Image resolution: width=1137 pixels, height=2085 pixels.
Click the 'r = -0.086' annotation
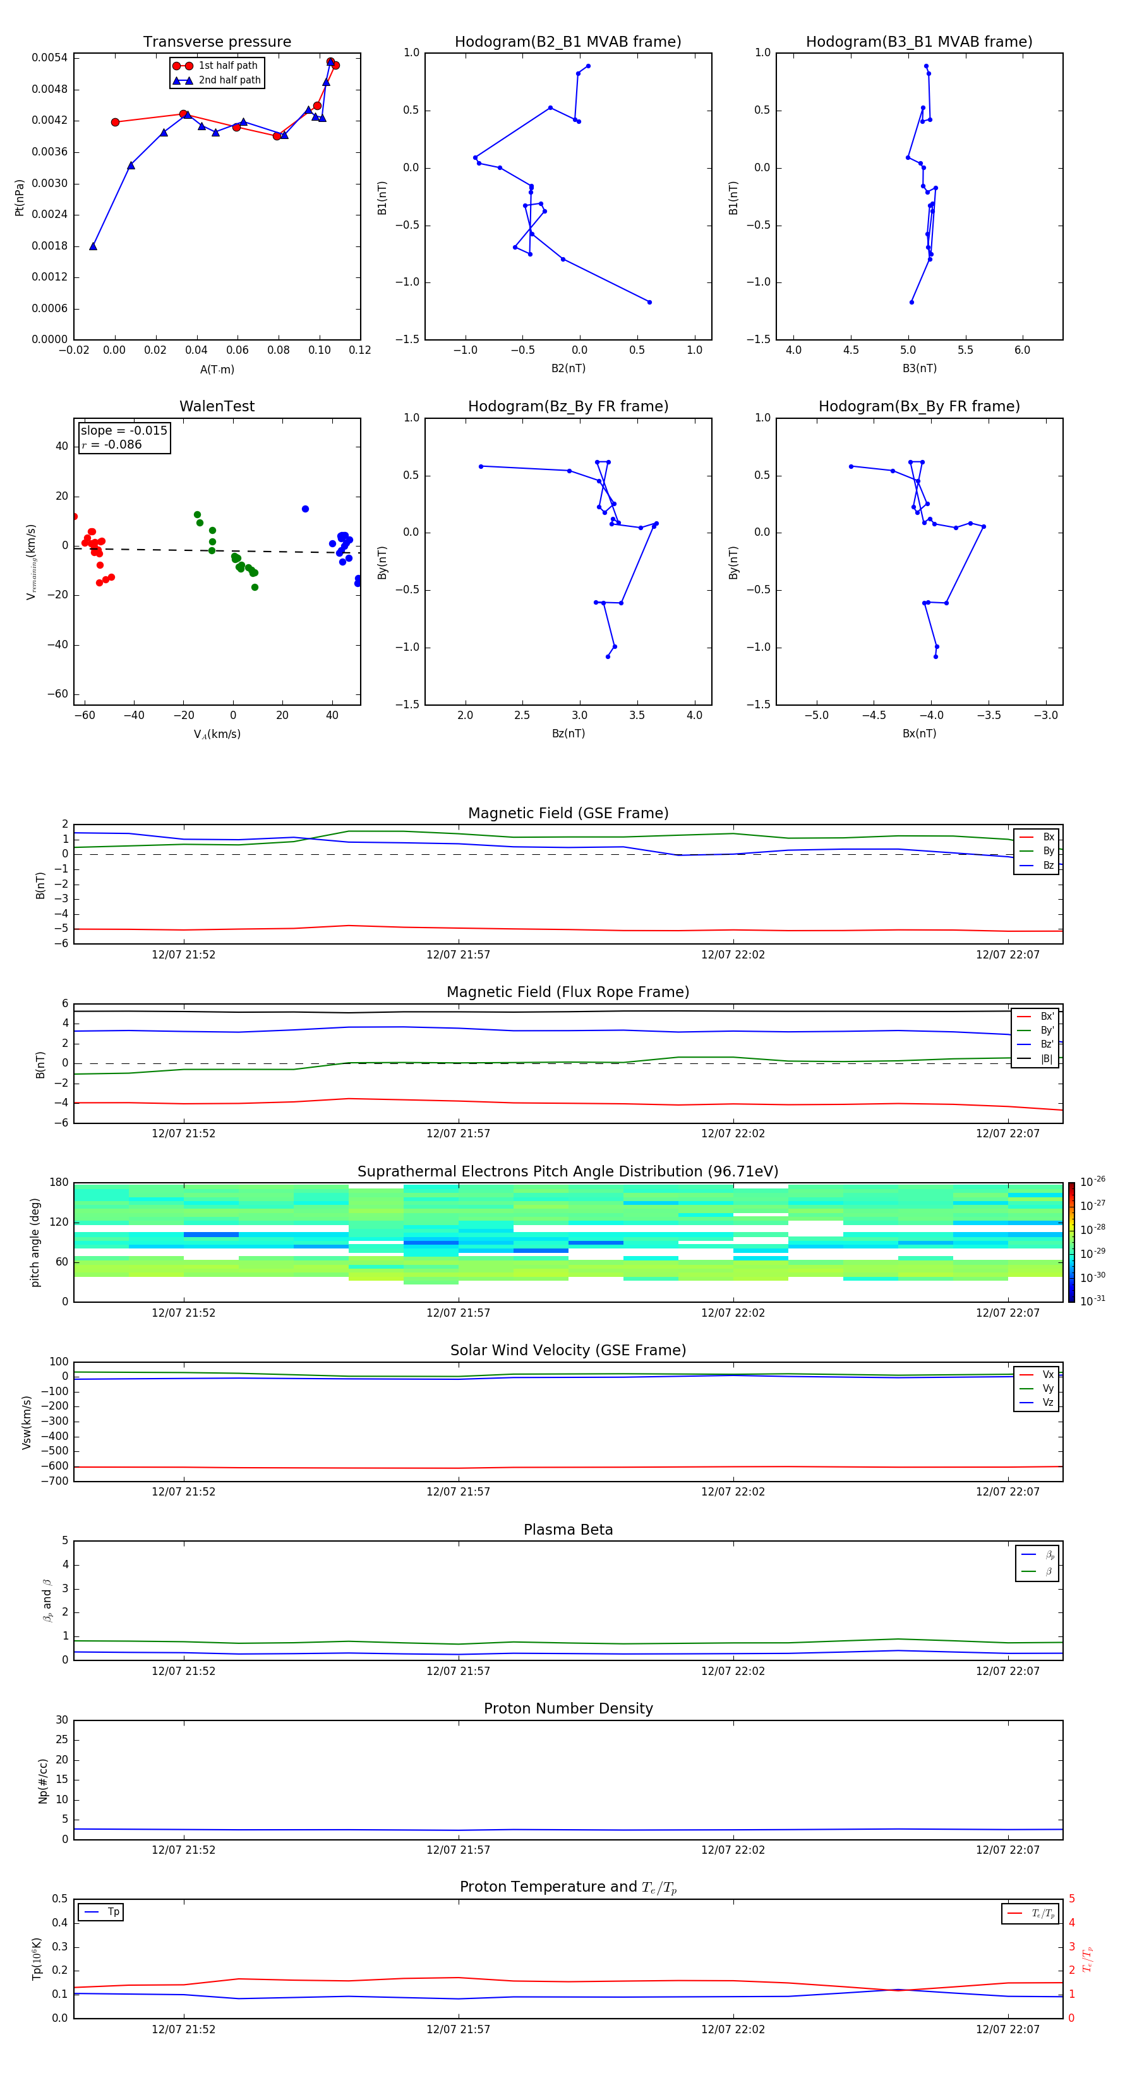click(x=112, y=444)
